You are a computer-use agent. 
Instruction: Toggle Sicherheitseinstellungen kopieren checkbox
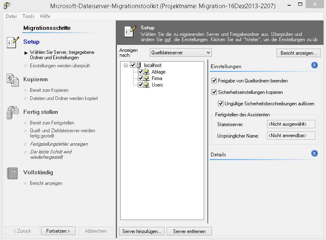click(214, 92)
